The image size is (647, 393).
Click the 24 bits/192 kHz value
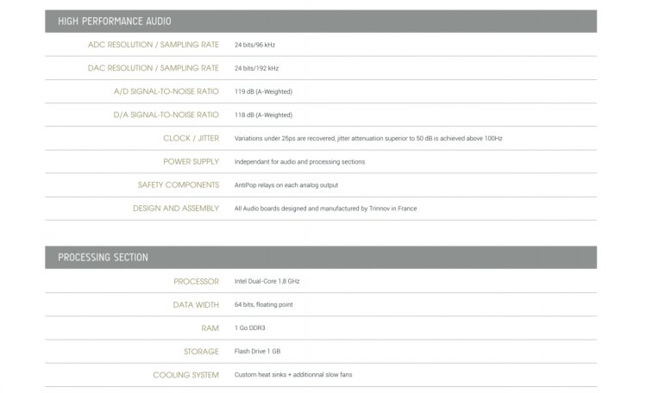point(256,67)
